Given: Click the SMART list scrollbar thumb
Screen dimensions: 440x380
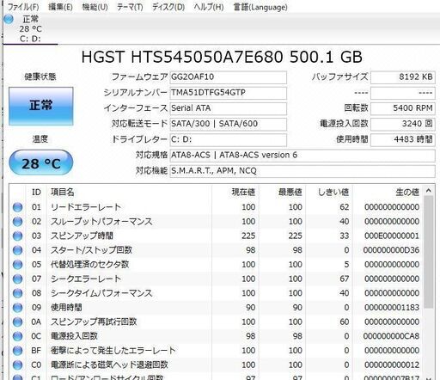Looking at the screenshot, I should point(429,252).
